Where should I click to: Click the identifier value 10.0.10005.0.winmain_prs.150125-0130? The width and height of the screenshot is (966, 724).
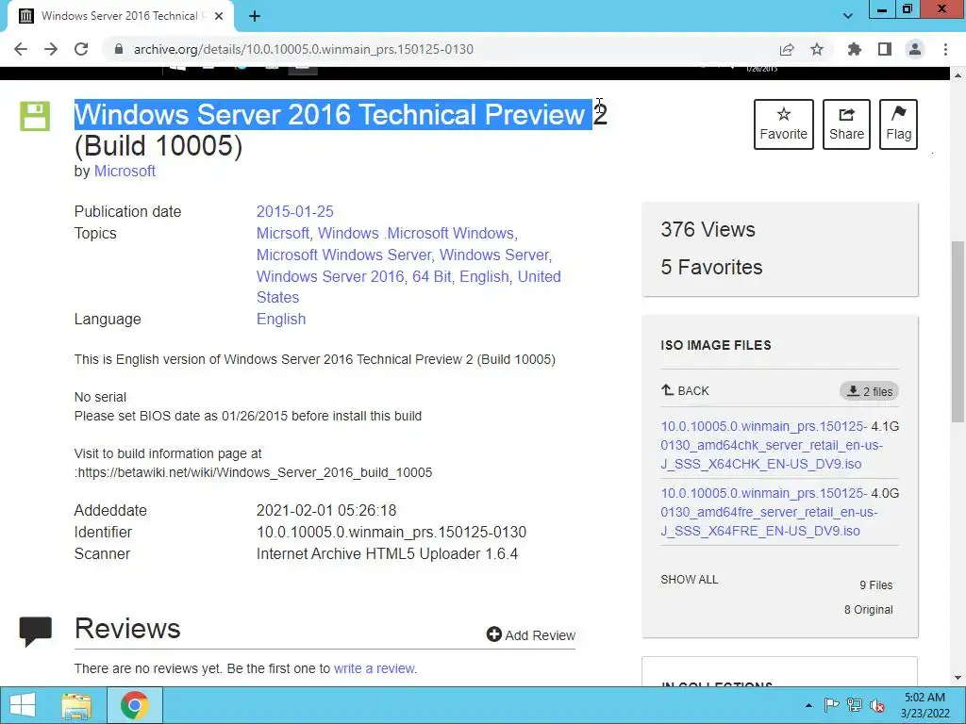pos(391,532)
